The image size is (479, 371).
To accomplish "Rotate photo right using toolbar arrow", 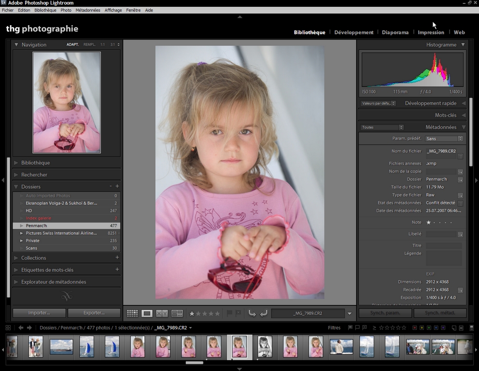I will tap(264, 314).
